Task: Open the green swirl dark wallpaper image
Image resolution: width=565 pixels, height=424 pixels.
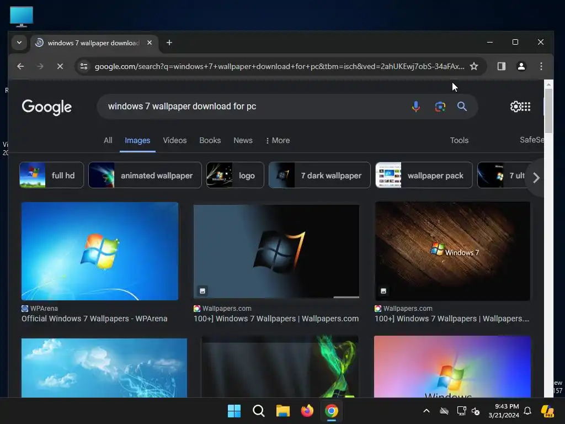Action: (x=280, y=367)
